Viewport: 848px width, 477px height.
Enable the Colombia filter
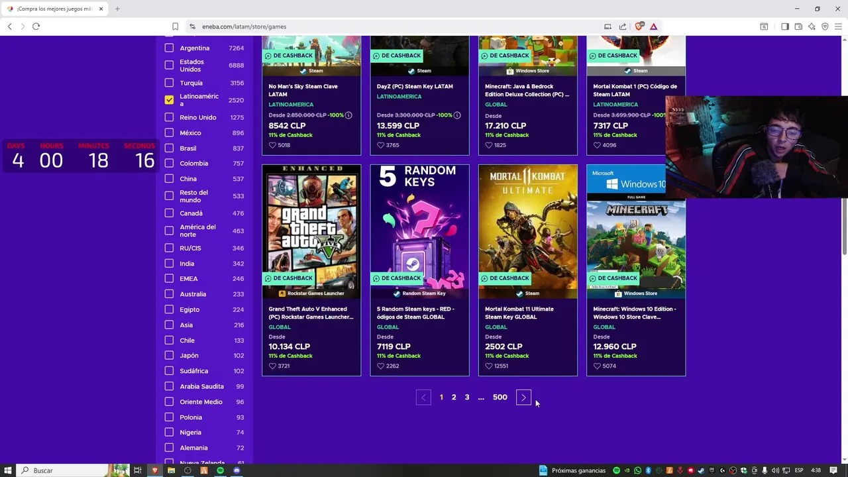(169, 163)
